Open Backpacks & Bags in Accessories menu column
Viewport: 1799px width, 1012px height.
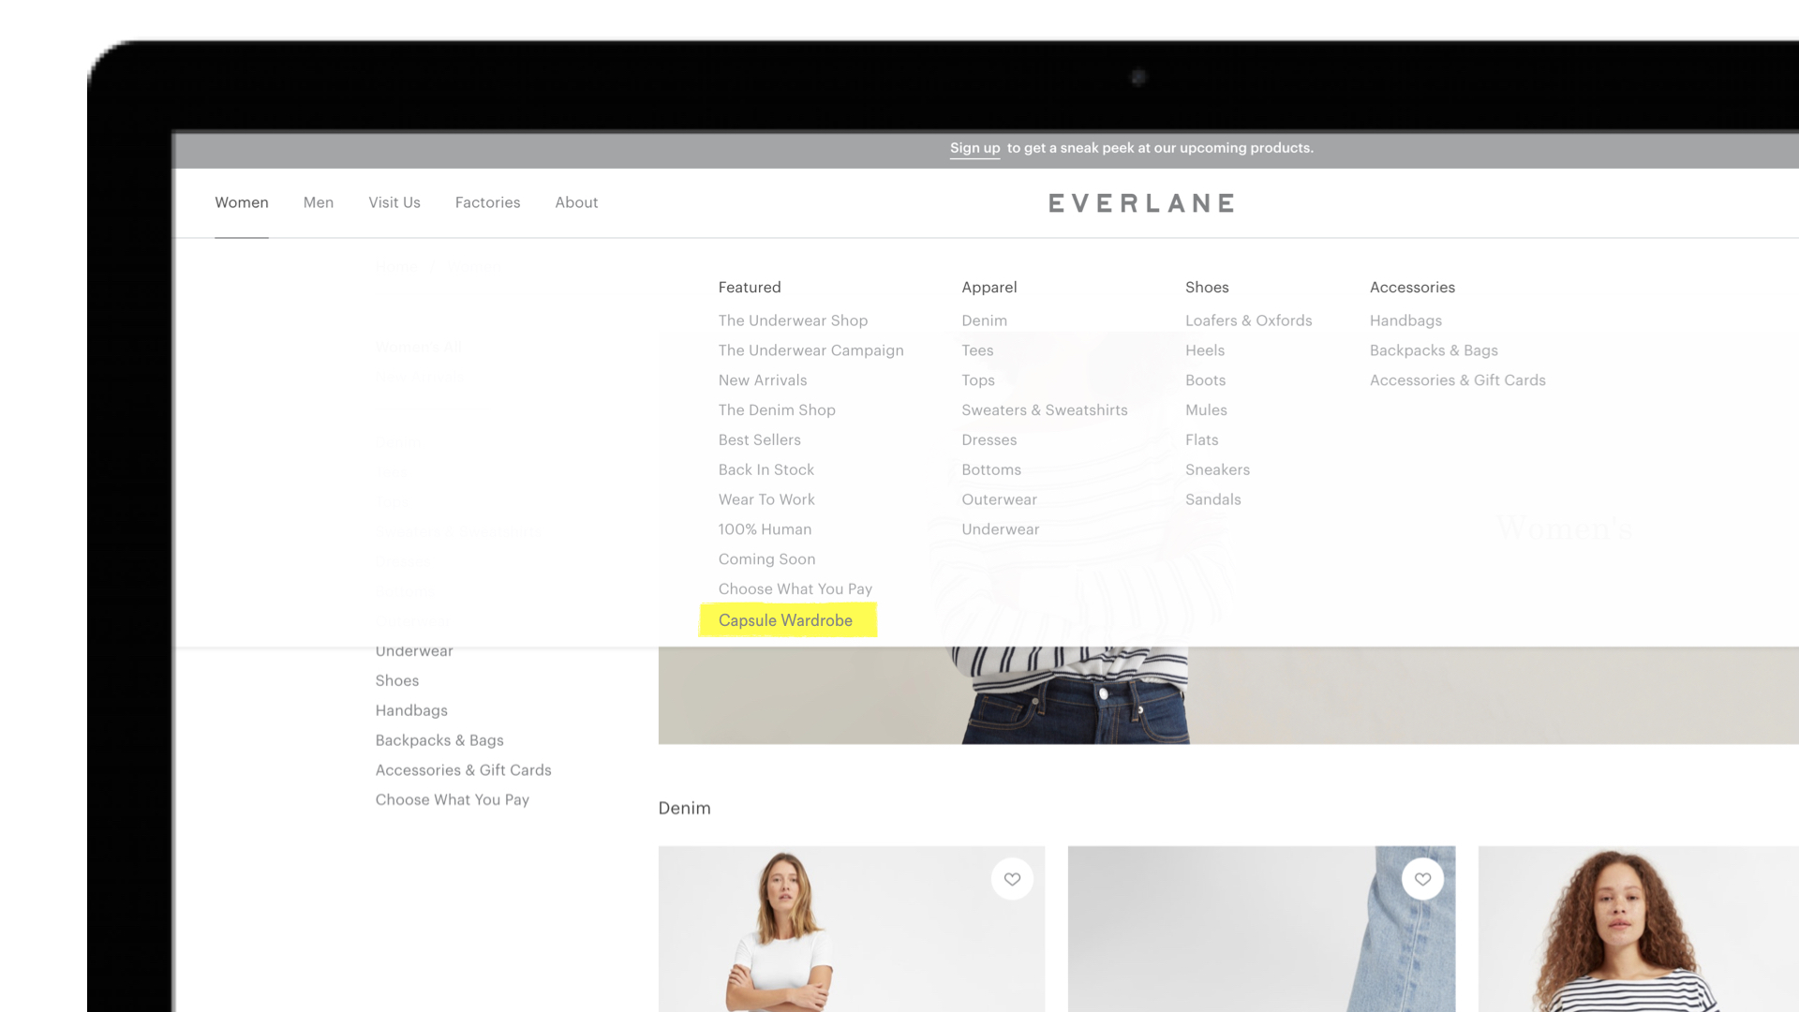pyautogui.click(x=1434, y=350)
